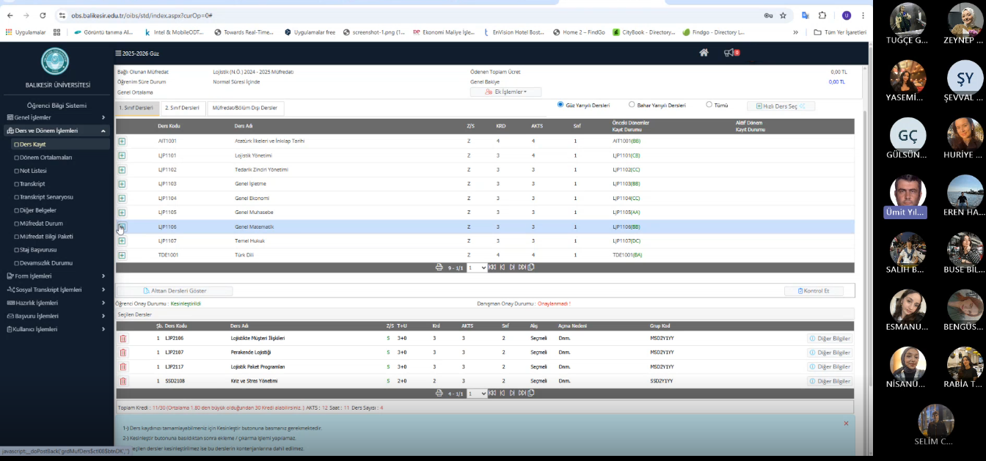
Task: Add Genel Matematik course with plus icon
Action: coord(122,227)
